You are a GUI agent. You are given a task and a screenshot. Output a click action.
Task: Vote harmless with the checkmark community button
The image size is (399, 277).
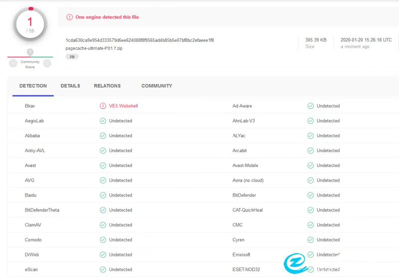(47, 63)
